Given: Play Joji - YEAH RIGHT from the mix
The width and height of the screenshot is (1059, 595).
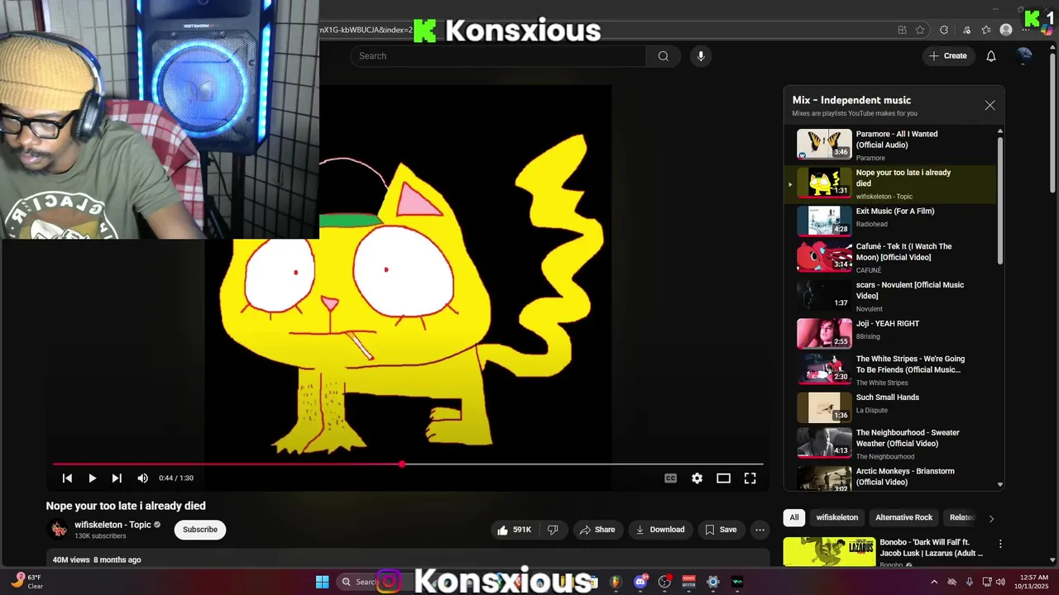Looking at the screenshot, I should (x=889, y=334).
